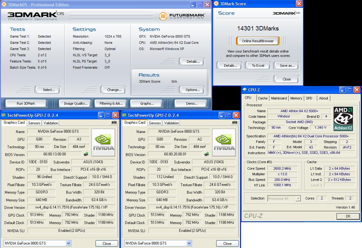
Task: Select Graphics Card tab in right GPU-Z
Action: [135, 122]
